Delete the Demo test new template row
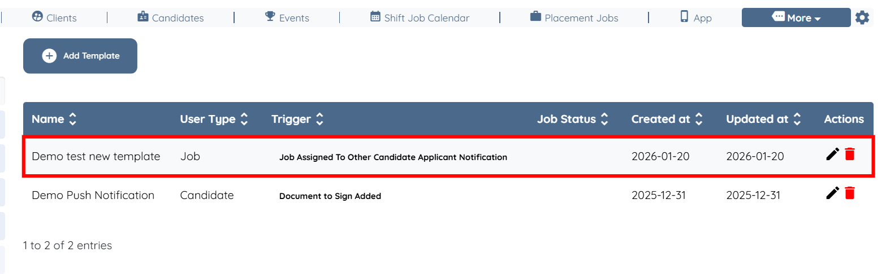Screen dimensions: 886x274 point(849,154)
